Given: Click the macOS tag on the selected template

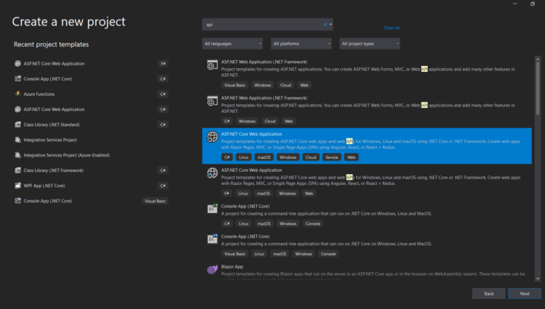Looking at the screenshot, I should [x=264, y=157].
